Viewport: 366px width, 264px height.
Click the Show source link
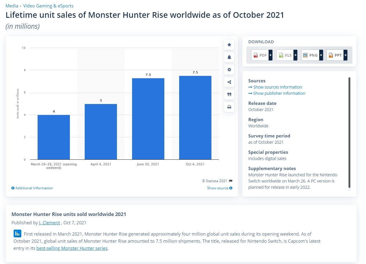pyautogui.click(x=220, y=188)
